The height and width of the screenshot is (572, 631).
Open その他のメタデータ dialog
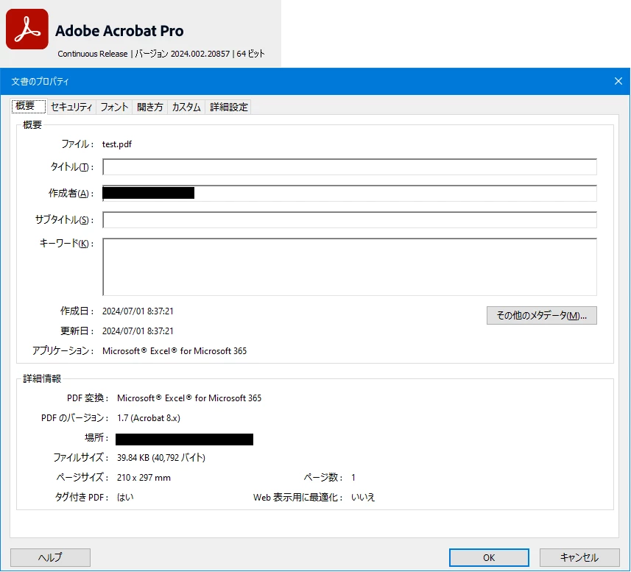coord(542,315)
